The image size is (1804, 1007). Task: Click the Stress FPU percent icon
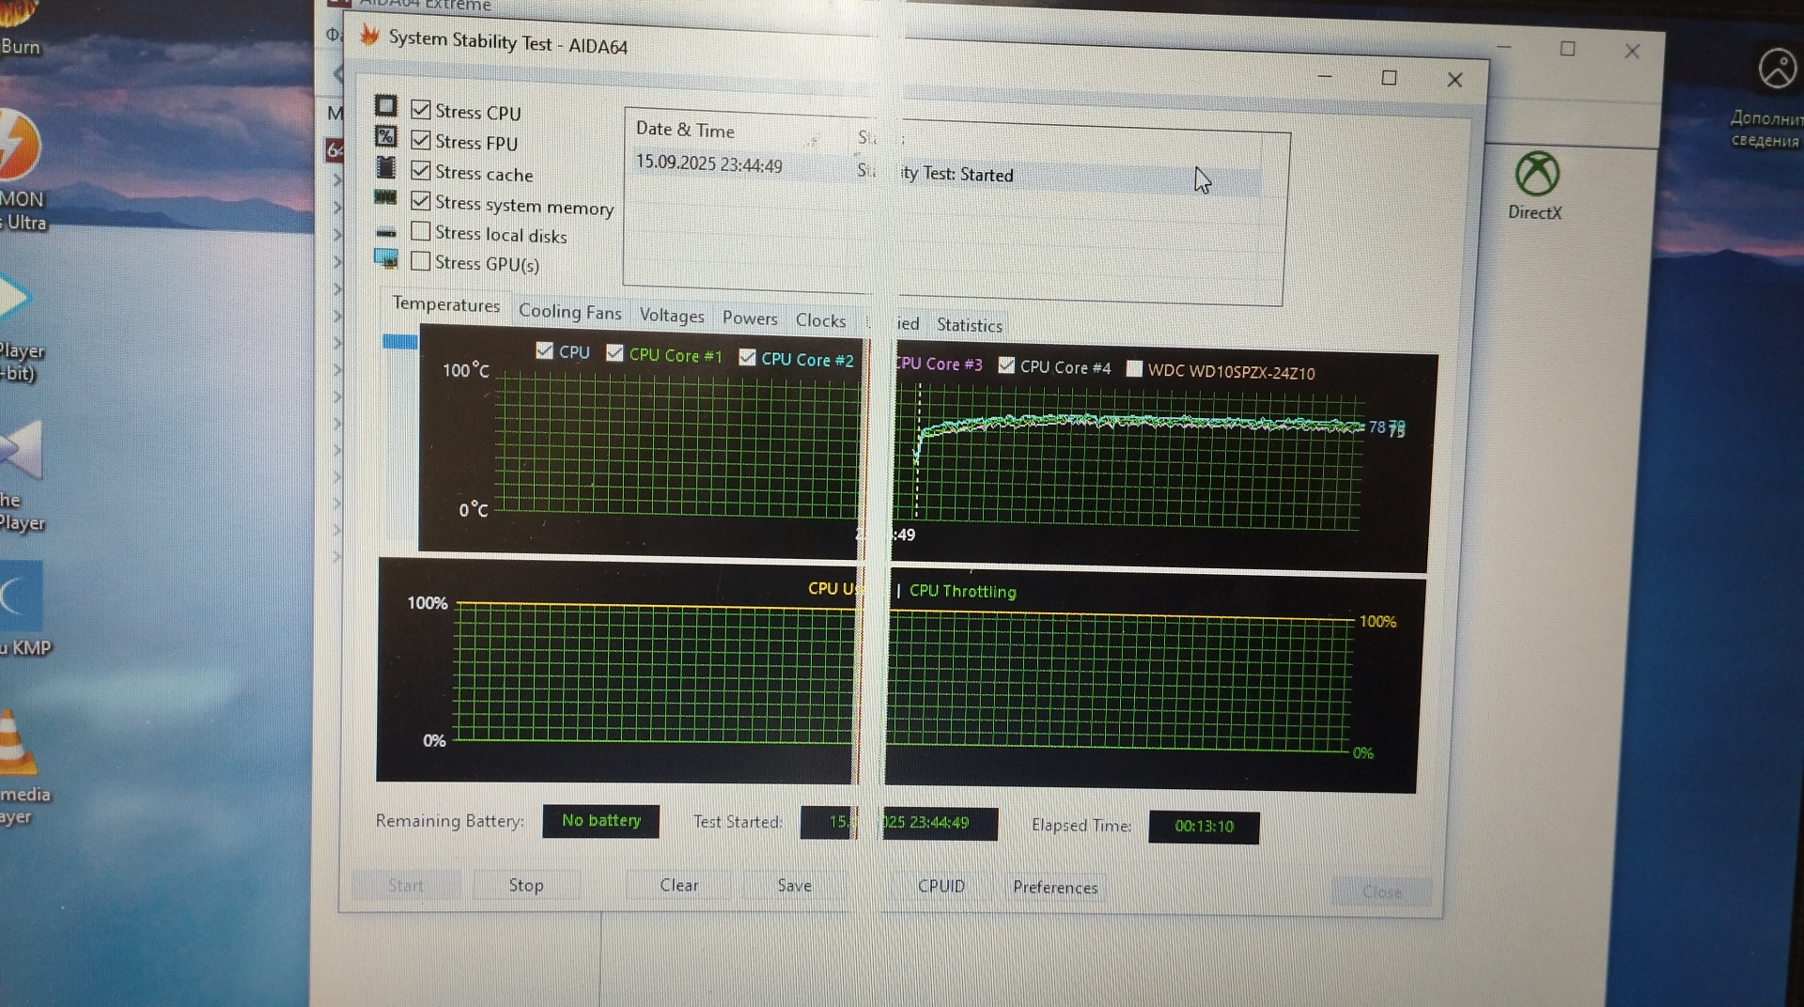(386, 136)
